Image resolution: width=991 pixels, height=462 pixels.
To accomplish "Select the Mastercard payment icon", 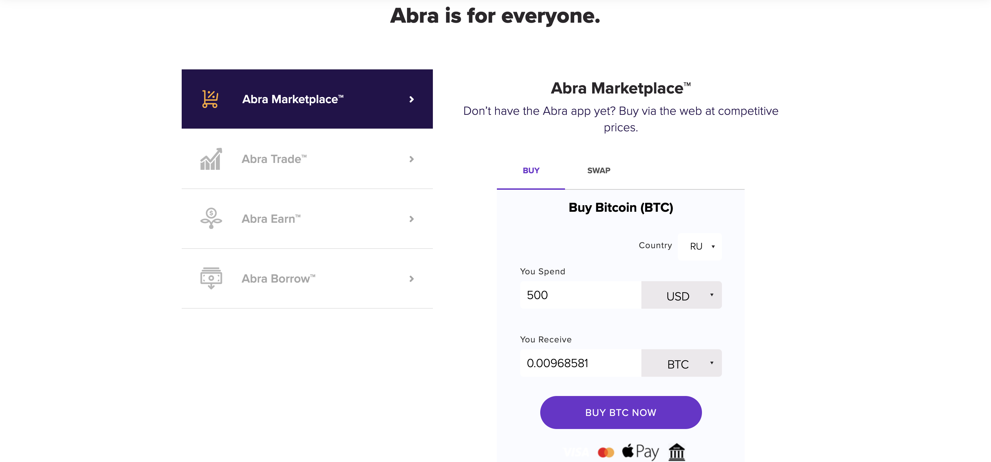I will coord(607,452).
